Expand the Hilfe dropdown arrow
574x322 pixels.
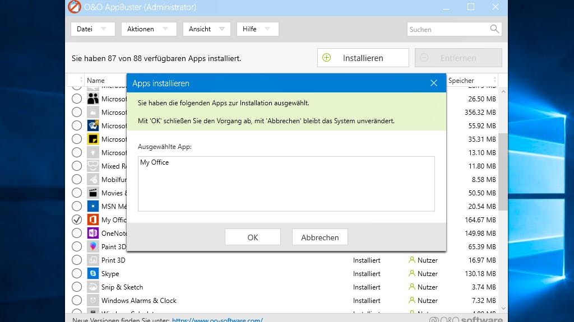[x=267, y=29]
